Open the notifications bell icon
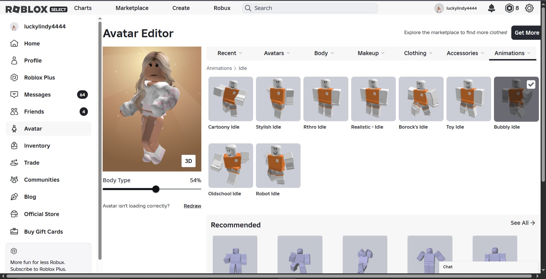This screenshot has height=279, width=546. [491, 8]
